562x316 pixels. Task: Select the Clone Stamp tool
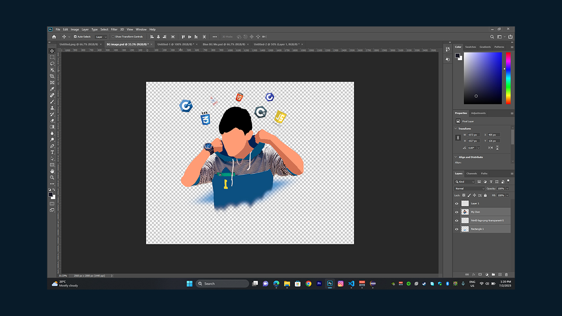tap(52, 108)
